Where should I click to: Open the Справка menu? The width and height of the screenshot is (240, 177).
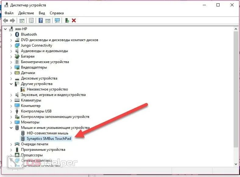point(57,13)
